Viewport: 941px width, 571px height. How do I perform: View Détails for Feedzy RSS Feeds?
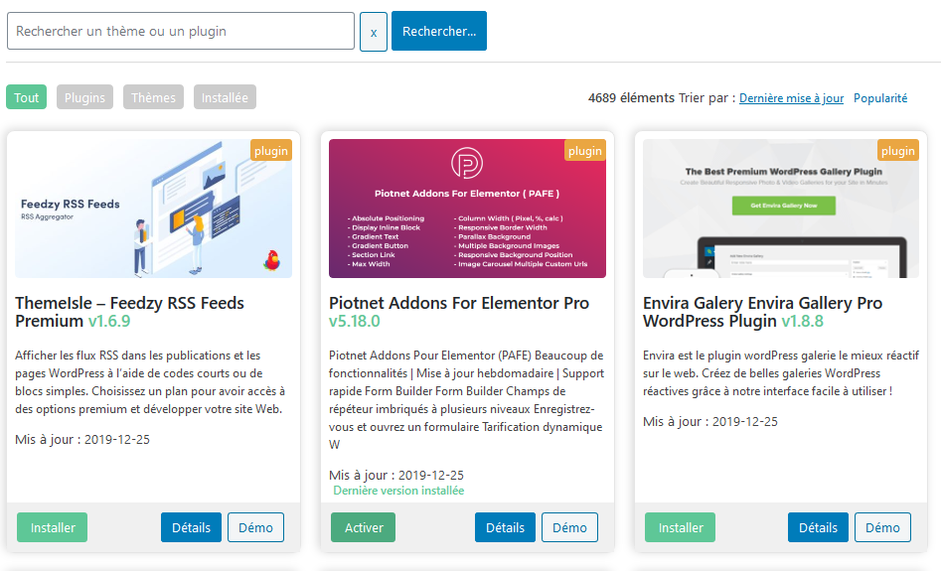pos(191,528)
